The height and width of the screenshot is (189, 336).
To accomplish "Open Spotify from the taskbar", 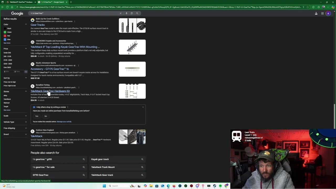I will [220, 186].
